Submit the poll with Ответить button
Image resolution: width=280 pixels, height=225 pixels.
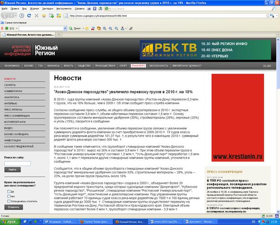14,207
